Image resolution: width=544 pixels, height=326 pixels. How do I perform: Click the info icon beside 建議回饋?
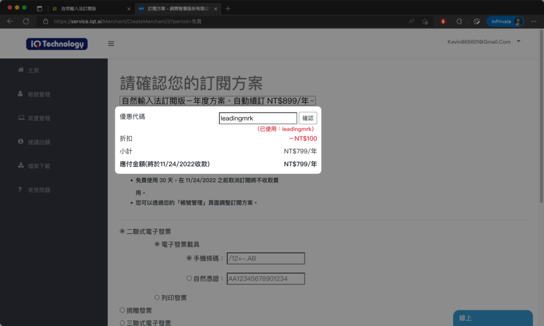21,142
